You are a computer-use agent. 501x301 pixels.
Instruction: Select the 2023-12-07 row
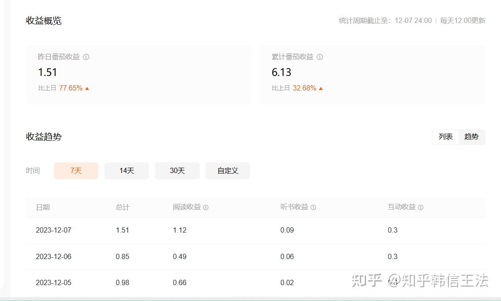[256, 230]
